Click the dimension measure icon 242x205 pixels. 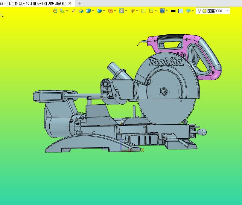tap(151, 11)
